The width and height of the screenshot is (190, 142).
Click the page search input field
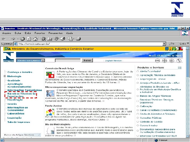coord(68,60)
